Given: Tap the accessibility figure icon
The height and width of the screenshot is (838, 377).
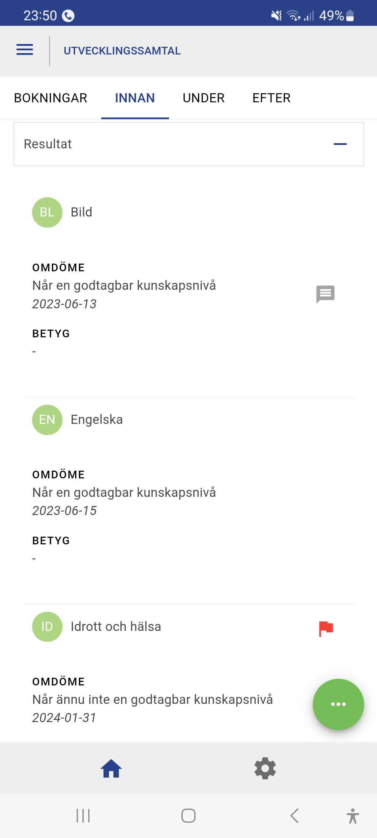Looking at the screenshot, I should click(353, 816).
